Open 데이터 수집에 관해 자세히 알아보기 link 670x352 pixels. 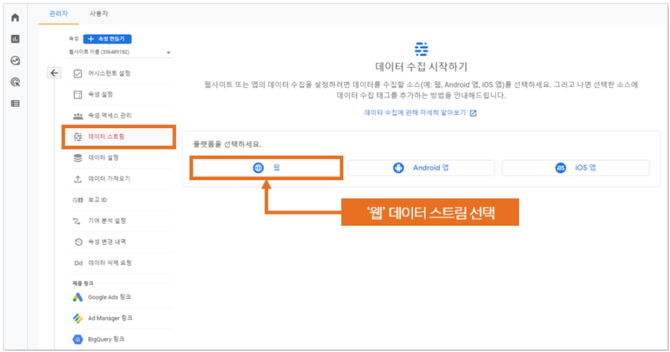click(x=415, y=113)
